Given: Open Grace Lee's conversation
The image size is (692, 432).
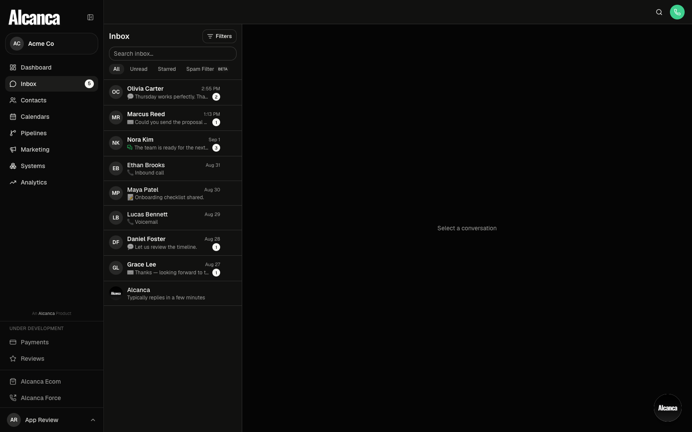Looking at the screenshot, I should (x=173, y=268).
